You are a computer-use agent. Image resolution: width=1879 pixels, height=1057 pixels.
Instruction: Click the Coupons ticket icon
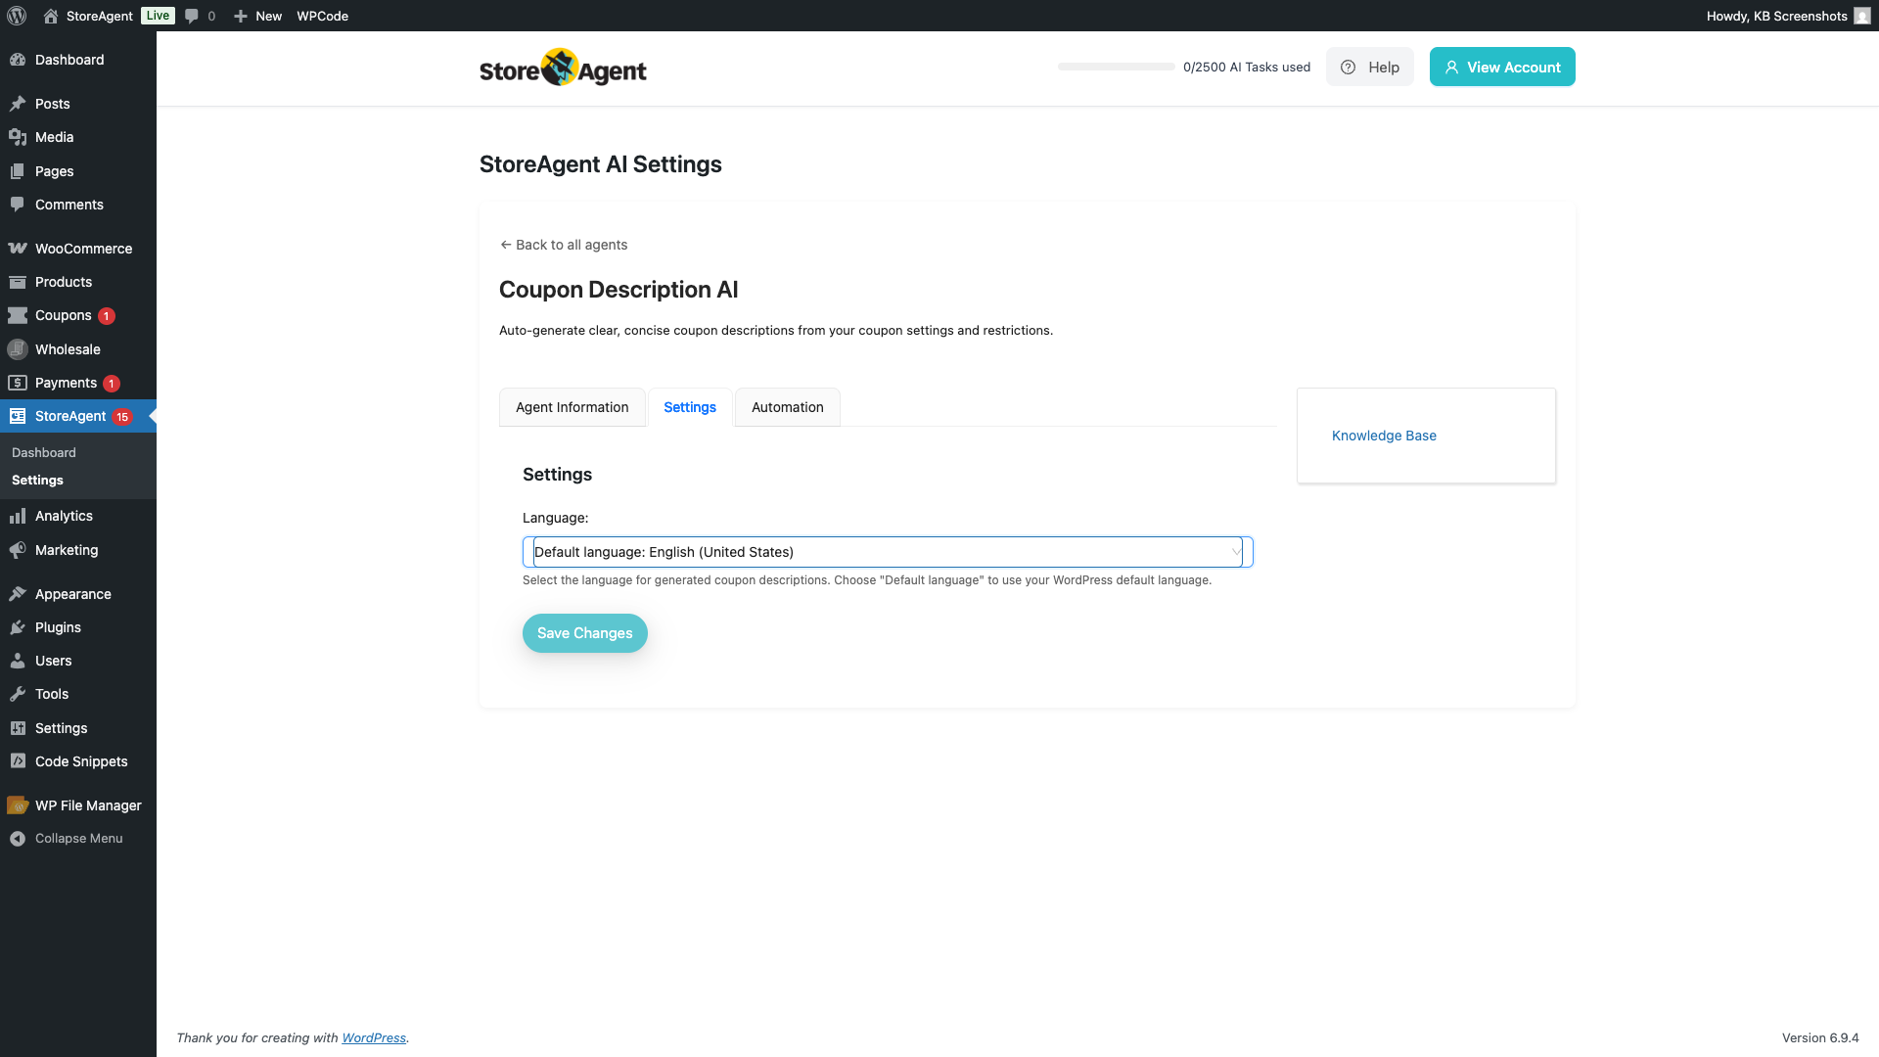[x=18, y=315]
